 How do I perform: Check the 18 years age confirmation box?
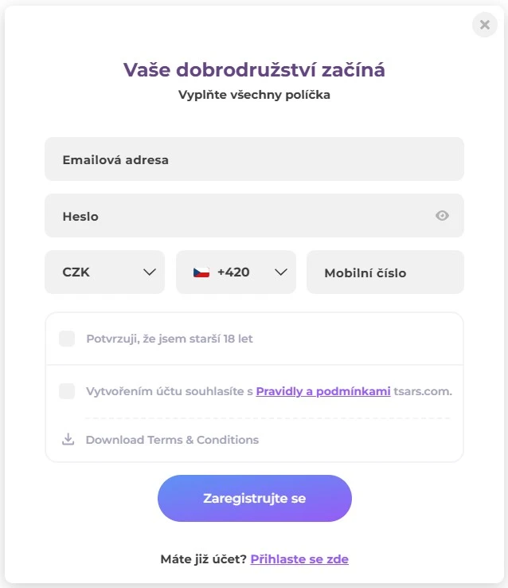coord(67,339)
